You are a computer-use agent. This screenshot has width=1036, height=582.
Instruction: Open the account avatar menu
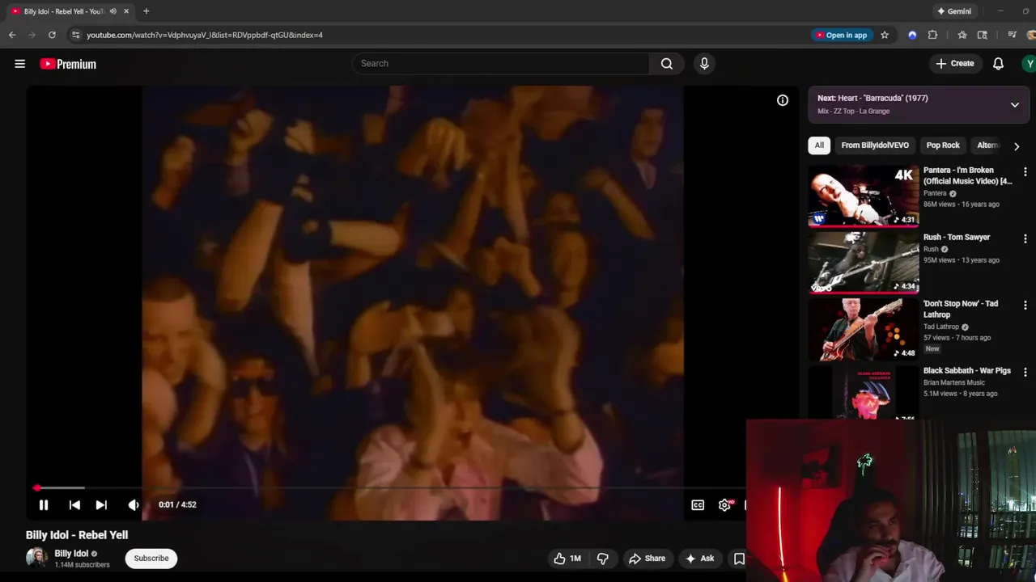pos(1029,63)
